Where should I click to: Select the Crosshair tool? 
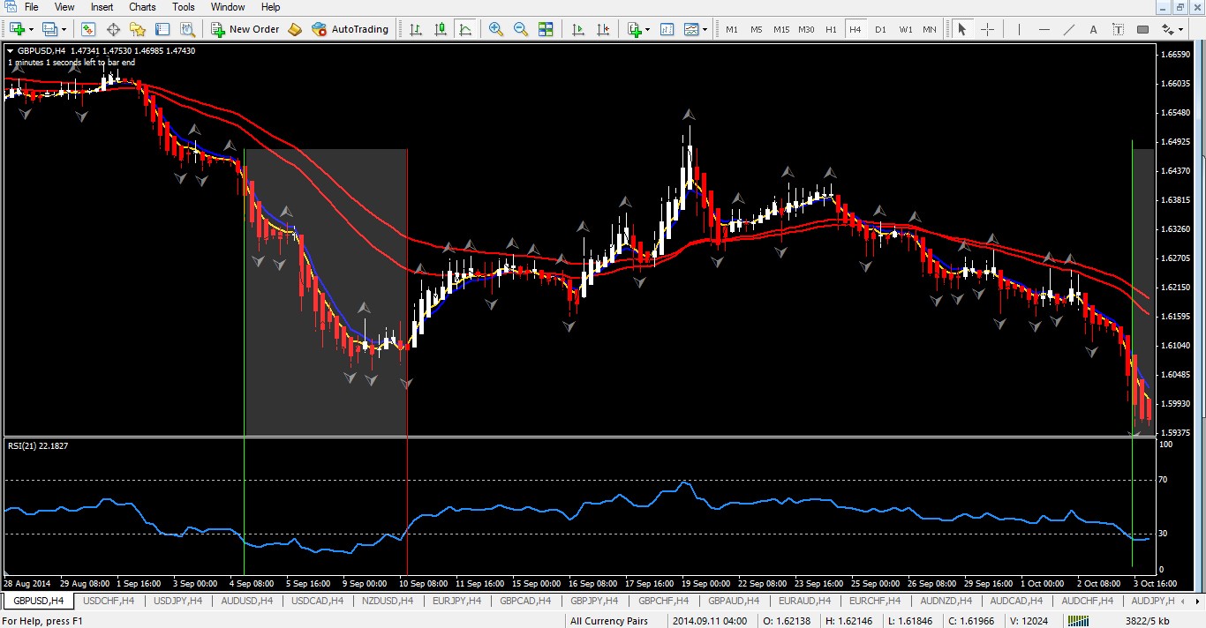(x=987, y=29)
